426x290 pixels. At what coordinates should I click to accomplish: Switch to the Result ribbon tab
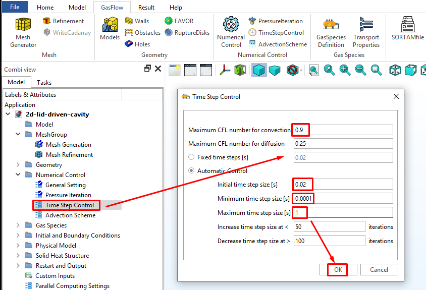click(146, 8)
